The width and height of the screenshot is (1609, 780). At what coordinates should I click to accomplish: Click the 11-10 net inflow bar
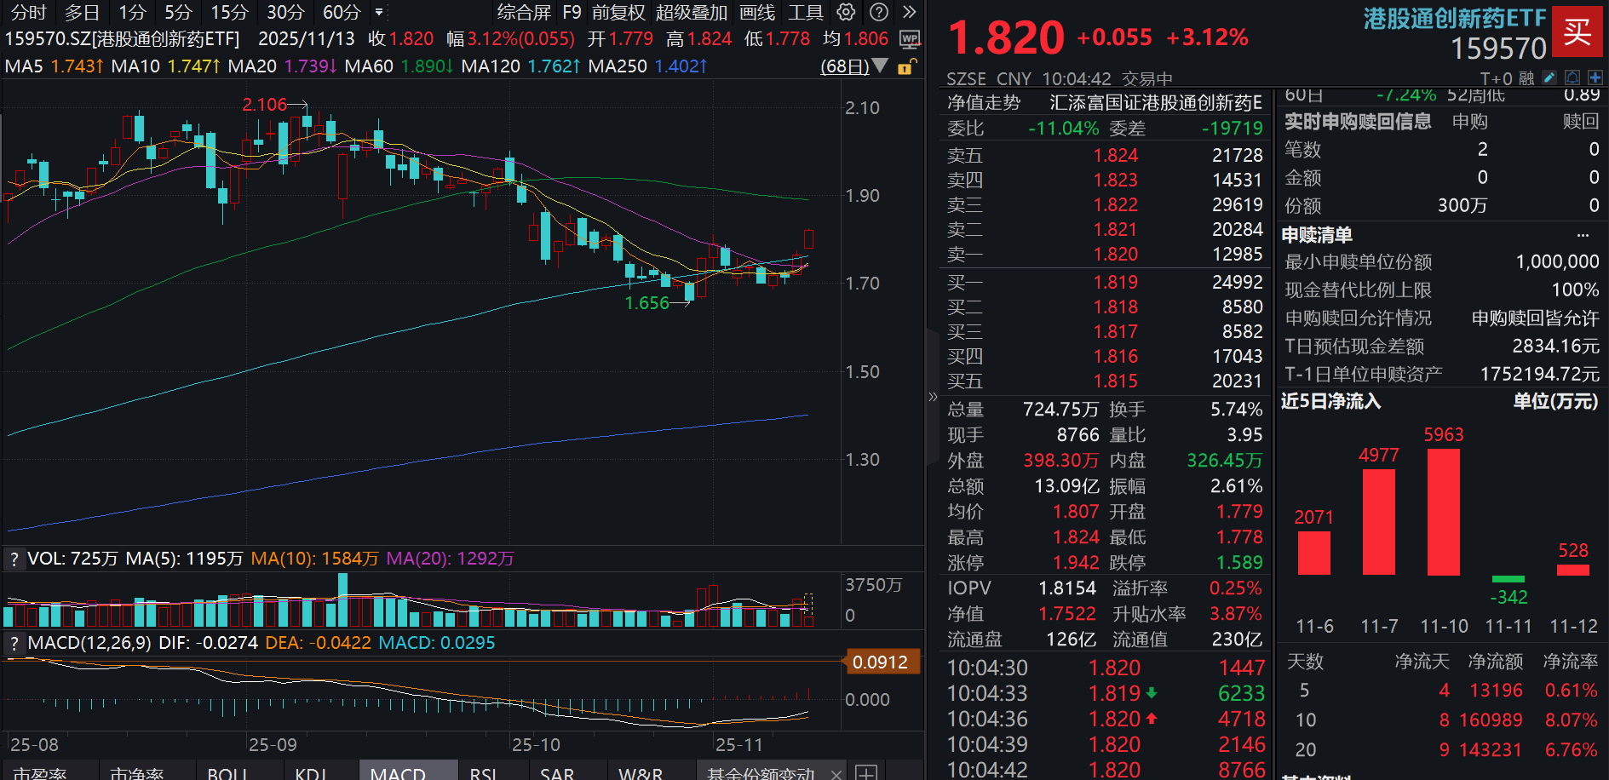point(1444,512)
